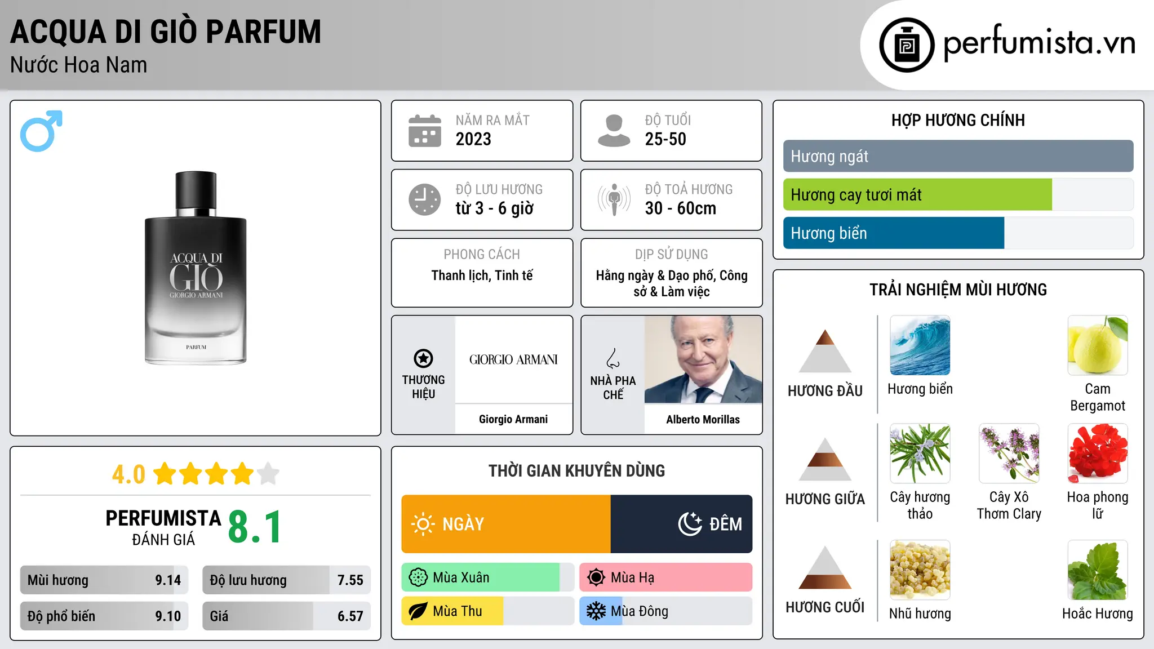Click the Giá 6.57 score bar
Screen dimensions: 1154x649
(x=286, y=616)
